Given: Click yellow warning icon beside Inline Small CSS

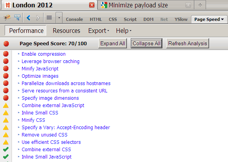Looking at the screenshot, I should [6, 113].
